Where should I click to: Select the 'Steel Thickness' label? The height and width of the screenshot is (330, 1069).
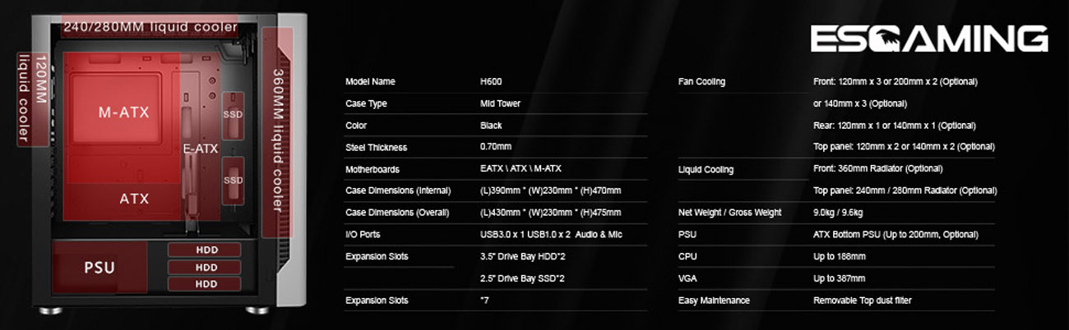pos(376,148)
